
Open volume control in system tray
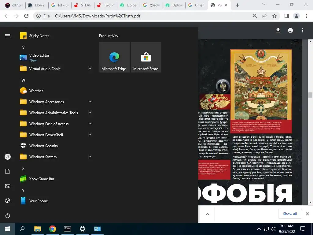(x=273, y=229)
